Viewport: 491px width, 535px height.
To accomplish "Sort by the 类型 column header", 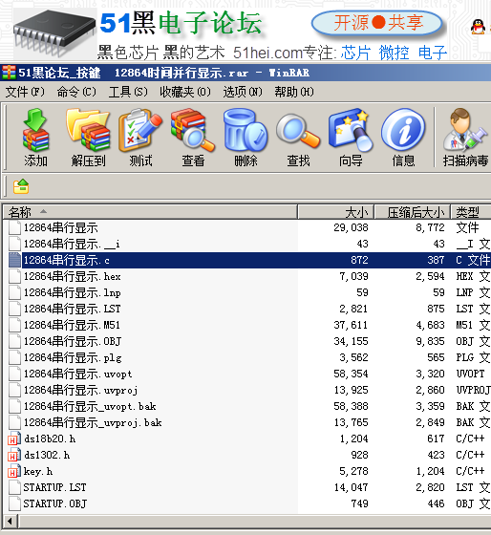I will click(471, 212).
